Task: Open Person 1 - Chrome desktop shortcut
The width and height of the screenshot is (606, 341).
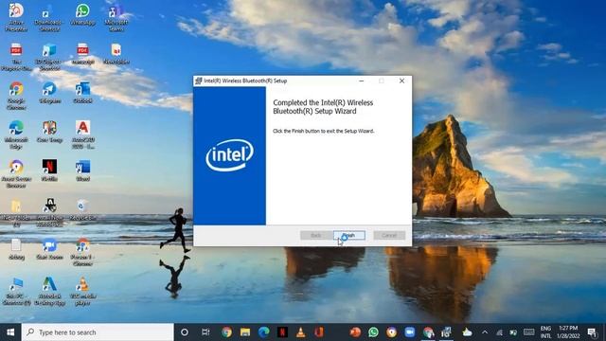Action: (x=82, y=252)
